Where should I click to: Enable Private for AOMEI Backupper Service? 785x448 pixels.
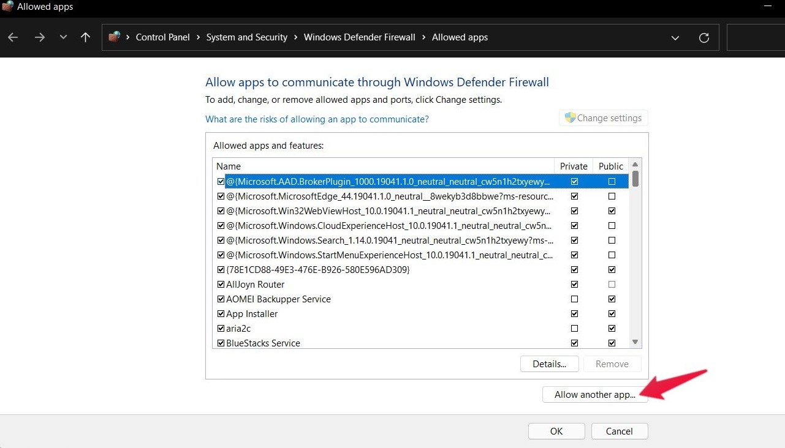pyautogui.click(x=574, y=299)
